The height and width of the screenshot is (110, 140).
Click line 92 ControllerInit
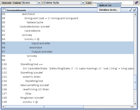[32, 31]
